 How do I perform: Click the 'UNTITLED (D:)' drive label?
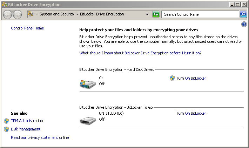[111, 113]
